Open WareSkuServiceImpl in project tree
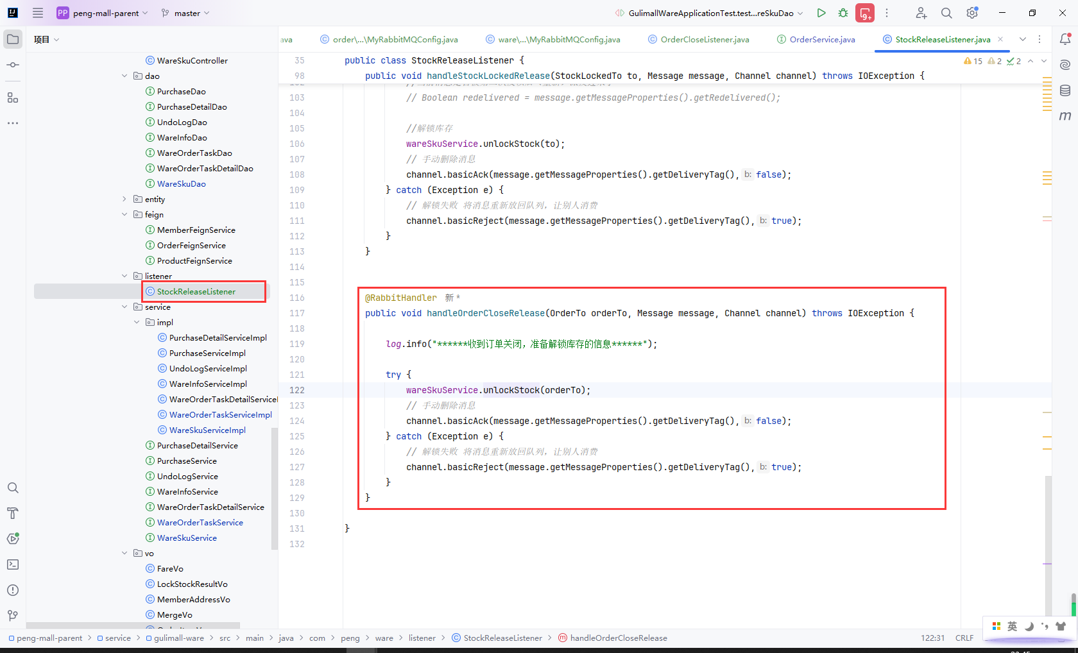This screenshot has height=653, width=1078. [202, 430]
